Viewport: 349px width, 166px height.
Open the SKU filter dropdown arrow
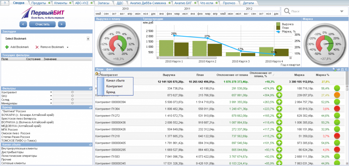[51, 96]
